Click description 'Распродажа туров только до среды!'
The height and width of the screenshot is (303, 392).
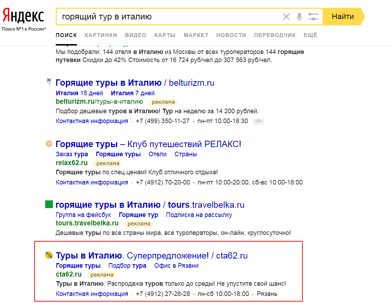[161, 284]
